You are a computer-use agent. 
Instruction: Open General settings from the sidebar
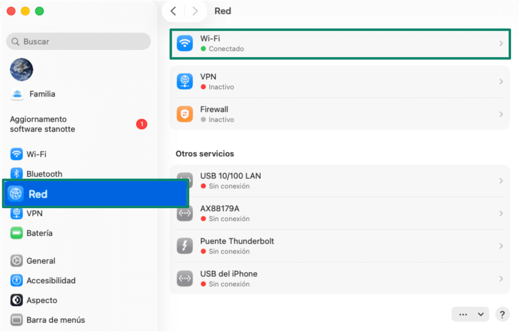click(16, 261)
